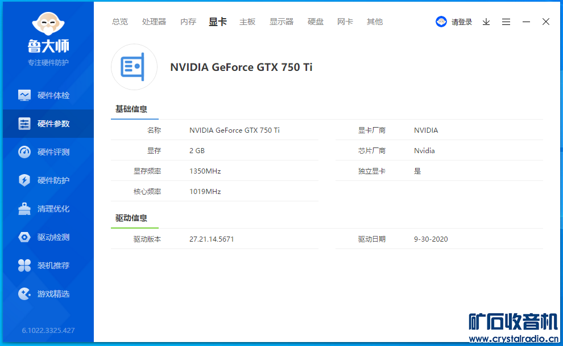Open the 显示器 tab
Screen dimensions: 563x346
point(281,22)
